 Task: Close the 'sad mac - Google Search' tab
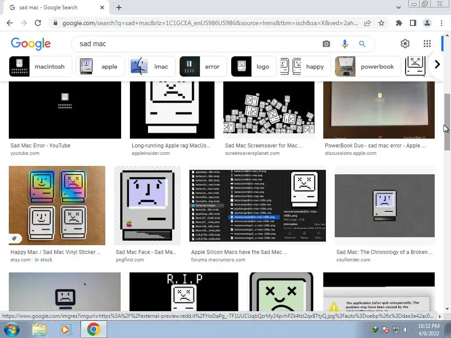click(102, 7)
